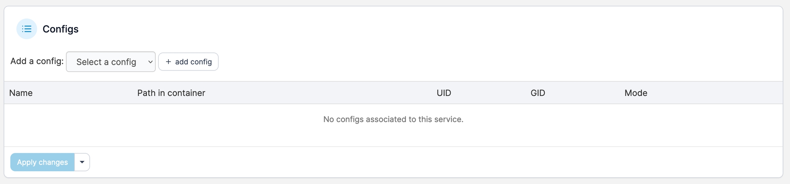Open the Select a config dropdown

coord(110,62)
